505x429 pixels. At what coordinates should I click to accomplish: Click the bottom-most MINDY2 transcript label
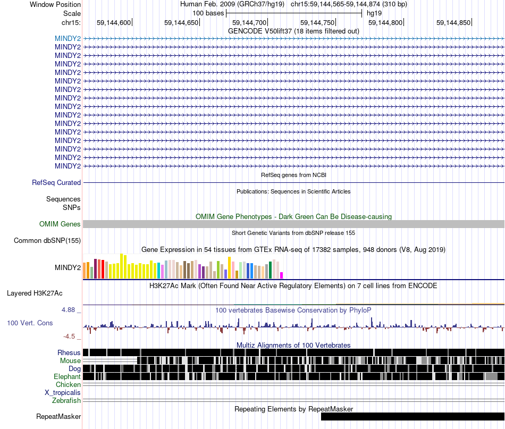coord(68,166)
